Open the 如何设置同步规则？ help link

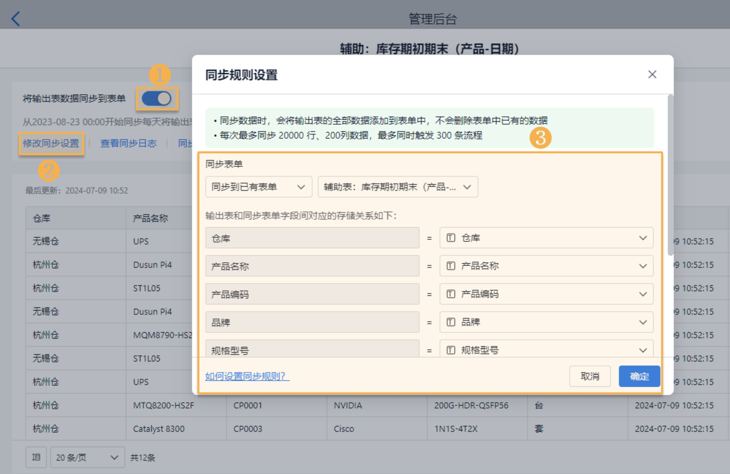tap(247, 376)
